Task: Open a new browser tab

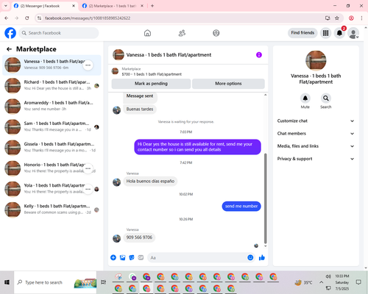Action: [152, 6]
